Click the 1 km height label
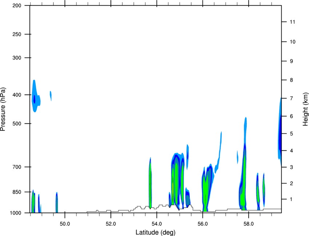 tap(292, 199)
